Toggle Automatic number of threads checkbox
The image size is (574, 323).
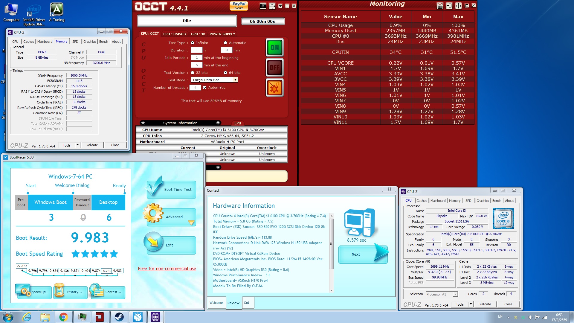[205, 87]
